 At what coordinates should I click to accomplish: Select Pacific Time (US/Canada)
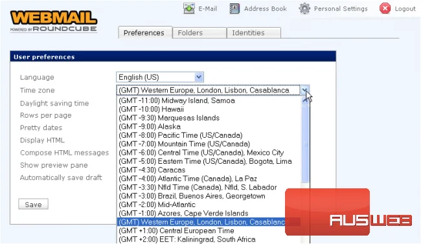[209, 135]
